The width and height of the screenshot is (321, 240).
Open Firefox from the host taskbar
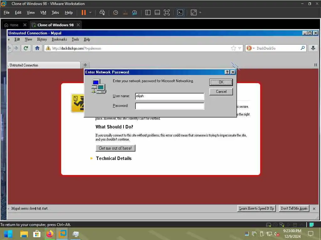tap(50, 234)
